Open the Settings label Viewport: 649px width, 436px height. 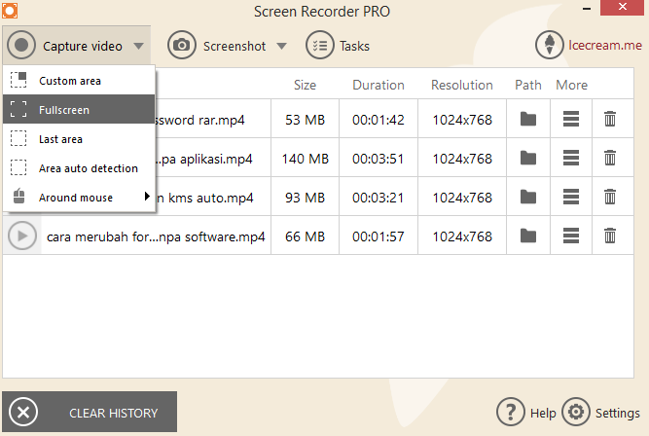click(618, 413)
